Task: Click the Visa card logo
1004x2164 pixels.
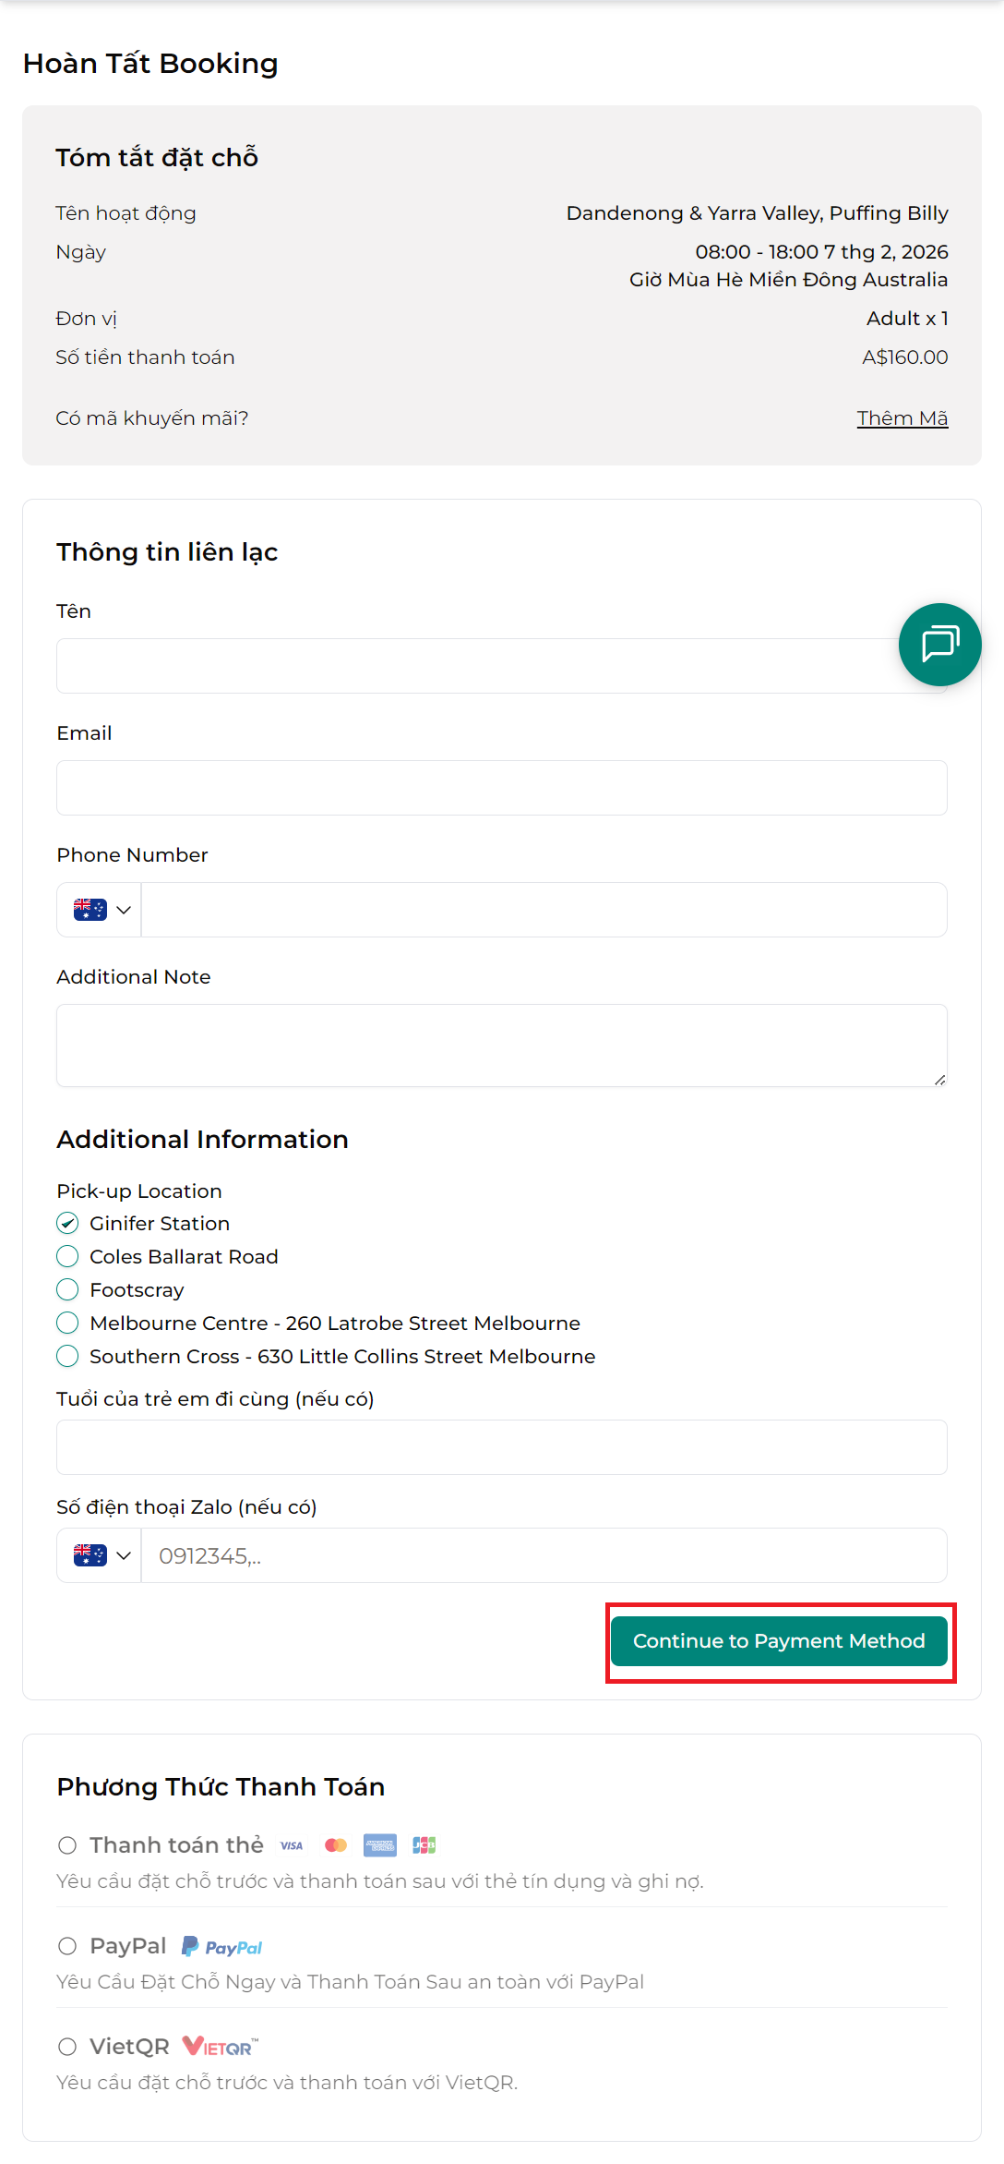Action: pyautogui.click(x=292, y=1845)
